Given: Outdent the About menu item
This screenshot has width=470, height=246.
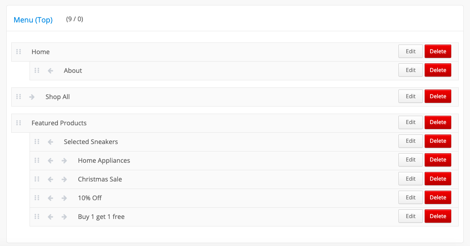Looking at the screenshot, I should click(50, 71).
